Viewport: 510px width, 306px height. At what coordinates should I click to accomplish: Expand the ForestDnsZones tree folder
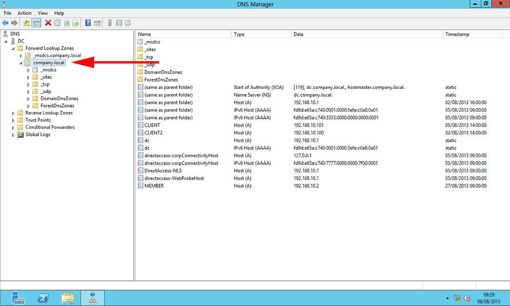pos(28,106)
